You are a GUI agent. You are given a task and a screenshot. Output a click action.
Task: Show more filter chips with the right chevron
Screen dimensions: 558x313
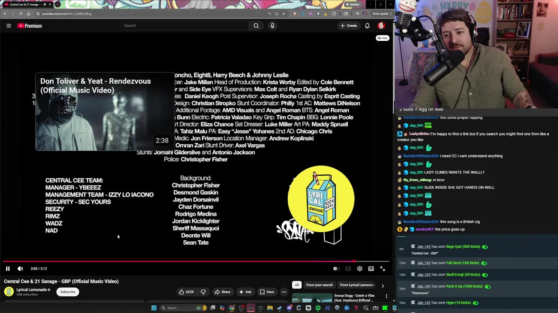[383, 286]
